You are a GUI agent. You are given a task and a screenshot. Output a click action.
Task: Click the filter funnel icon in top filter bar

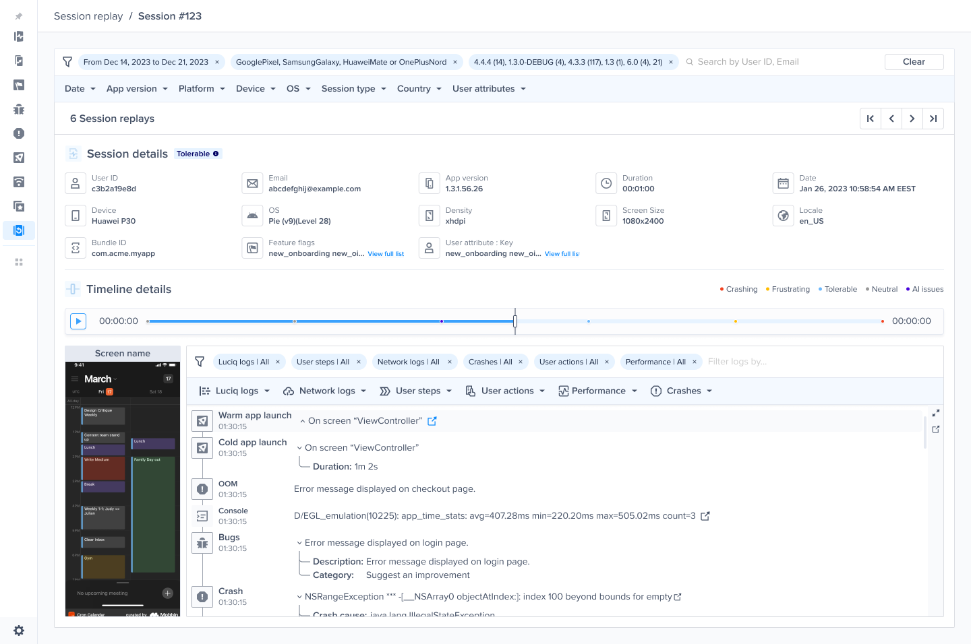tap(67, 62)
